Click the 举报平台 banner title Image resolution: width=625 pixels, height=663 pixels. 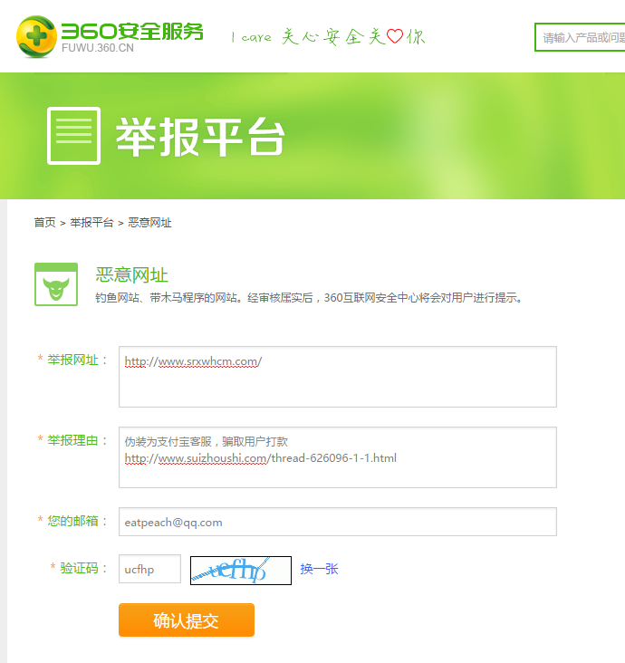coord(200,137)
